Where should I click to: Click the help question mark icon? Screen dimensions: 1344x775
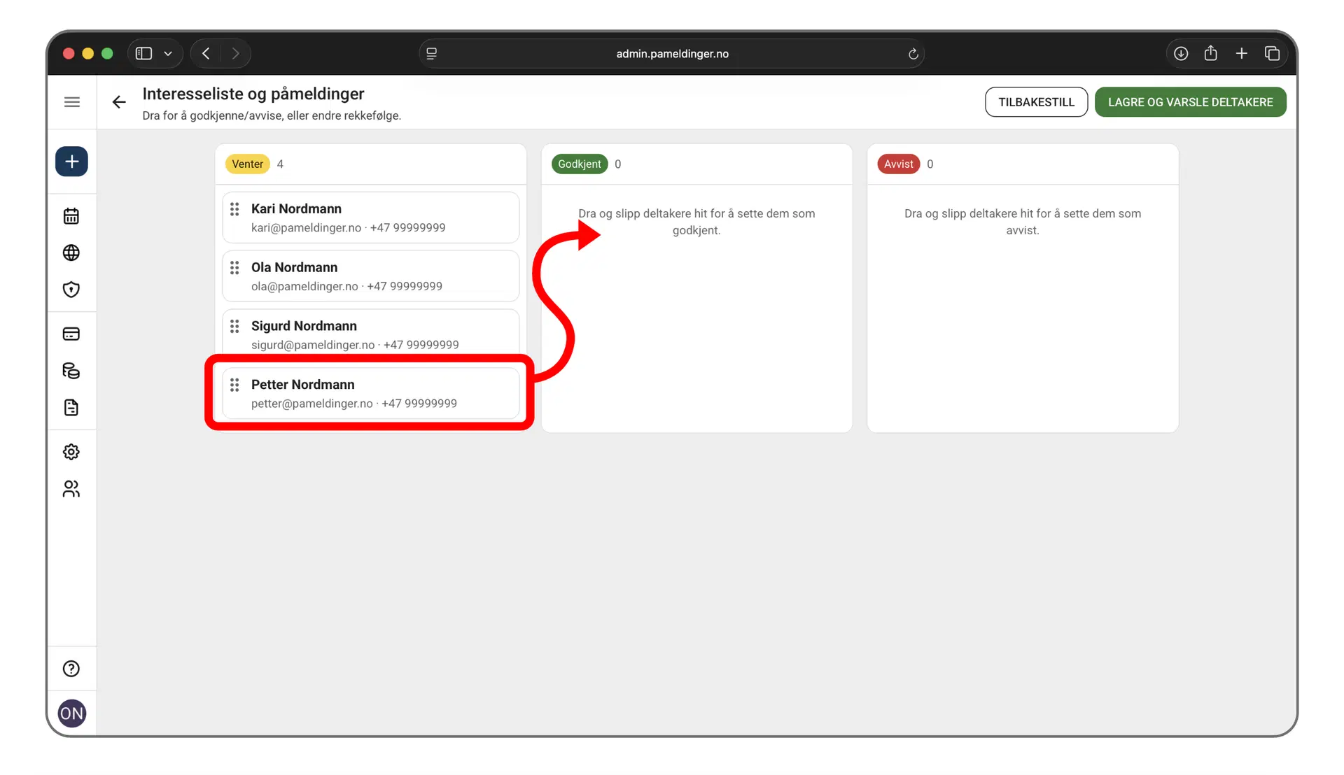tap(71, 669)
